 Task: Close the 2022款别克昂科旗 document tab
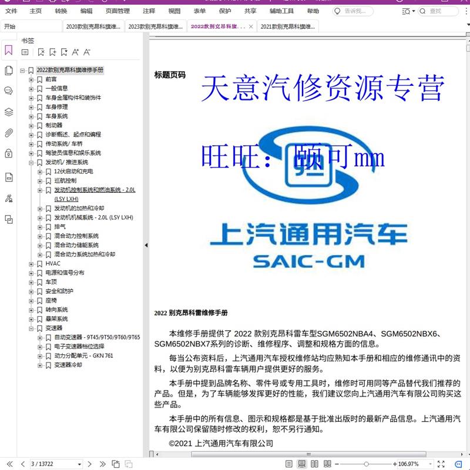[251, 26]
